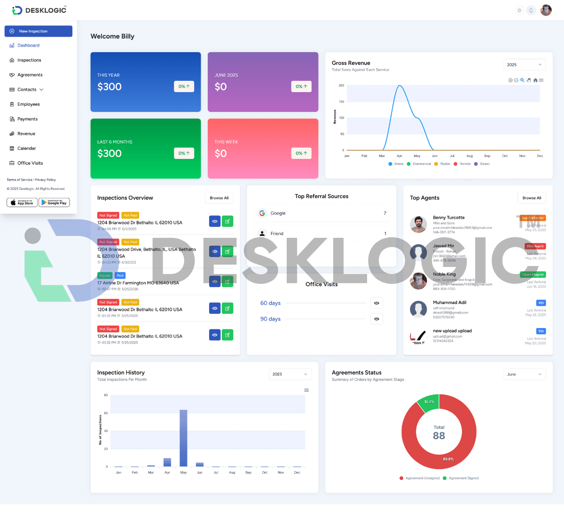This screenshot has height=517, width=564.
Task: Click the eye icon for 60 days
Action: [x=376, y=303]
